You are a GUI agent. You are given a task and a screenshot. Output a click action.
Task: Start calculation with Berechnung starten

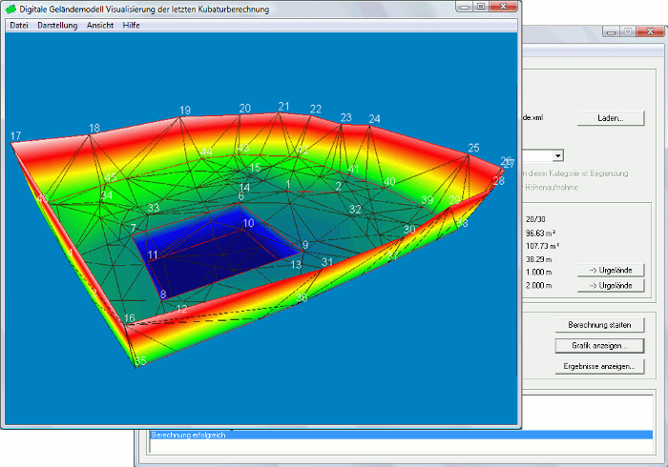598,325
